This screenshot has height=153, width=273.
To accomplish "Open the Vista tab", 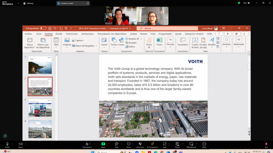I will coord(153,34).
